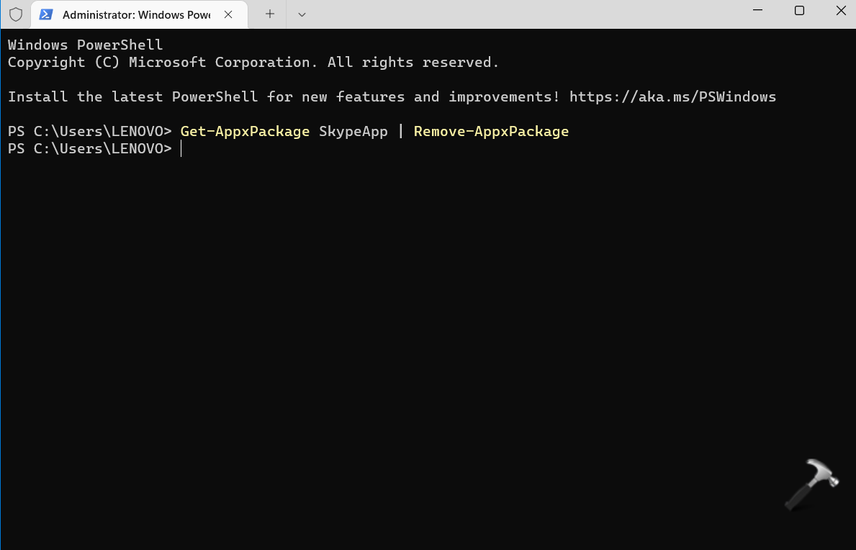The width and height of the screenshot is (856, 550).
Task: Click the Remove-AppxPackage command text
Action: pos(491,131)
